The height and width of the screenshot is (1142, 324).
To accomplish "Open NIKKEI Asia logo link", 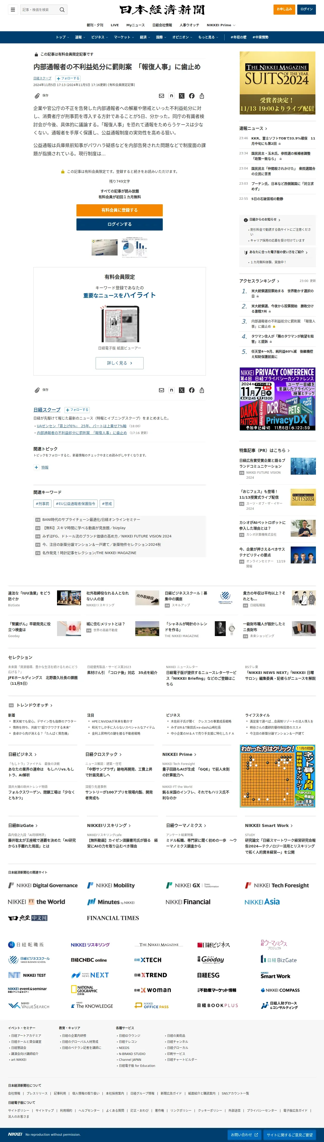I will (x=262, y=902).
